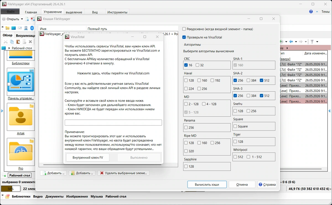This screenshot has height=205, width=332.
Task: Click the gear icon beside Открыть
Action: (x=4, y=19)
